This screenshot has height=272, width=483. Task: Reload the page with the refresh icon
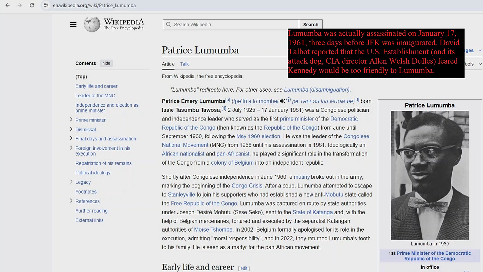click(x=32, y=5)
